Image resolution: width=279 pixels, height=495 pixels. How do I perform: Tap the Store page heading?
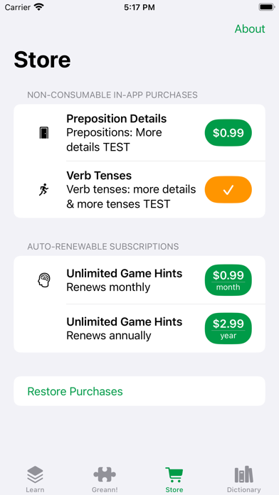[x=42, y=60]
